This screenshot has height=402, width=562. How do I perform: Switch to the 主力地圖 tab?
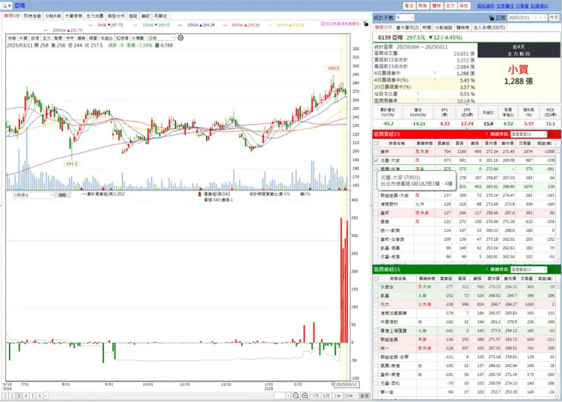tap(95, 16)
